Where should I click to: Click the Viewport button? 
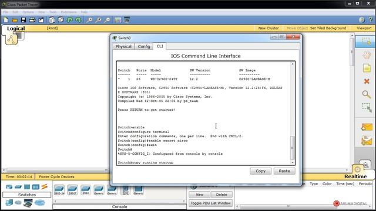click(364, 28)
